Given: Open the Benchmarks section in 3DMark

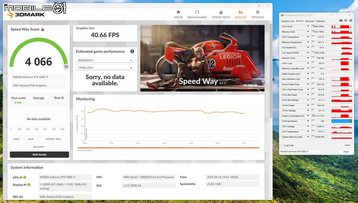Looking at the screenshot, I should (197, 14).
